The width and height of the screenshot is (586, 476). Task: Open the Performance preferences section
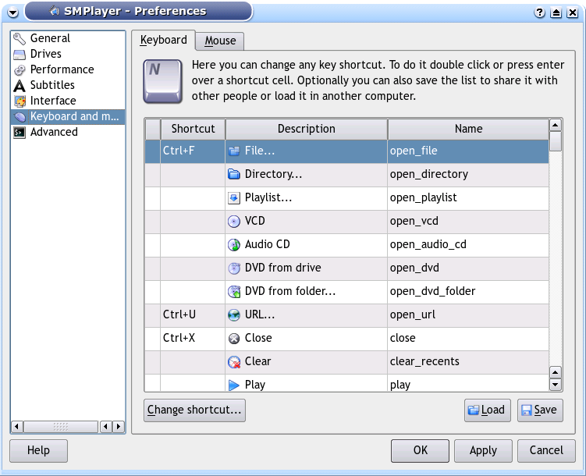pyautogui.click(x=68, y=69)
